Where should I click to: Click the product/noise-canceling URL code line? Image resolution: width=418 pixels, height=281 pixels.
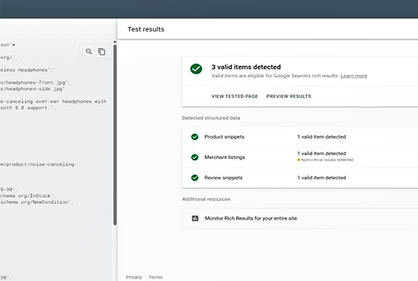click(x=38, y=164)
